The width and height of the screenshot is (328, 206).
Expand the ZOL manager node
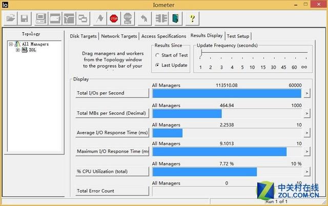pos(18,50)
